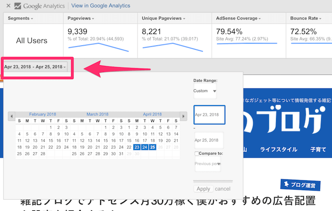Pick February 28 in the calendar

(x=43, y=154)
